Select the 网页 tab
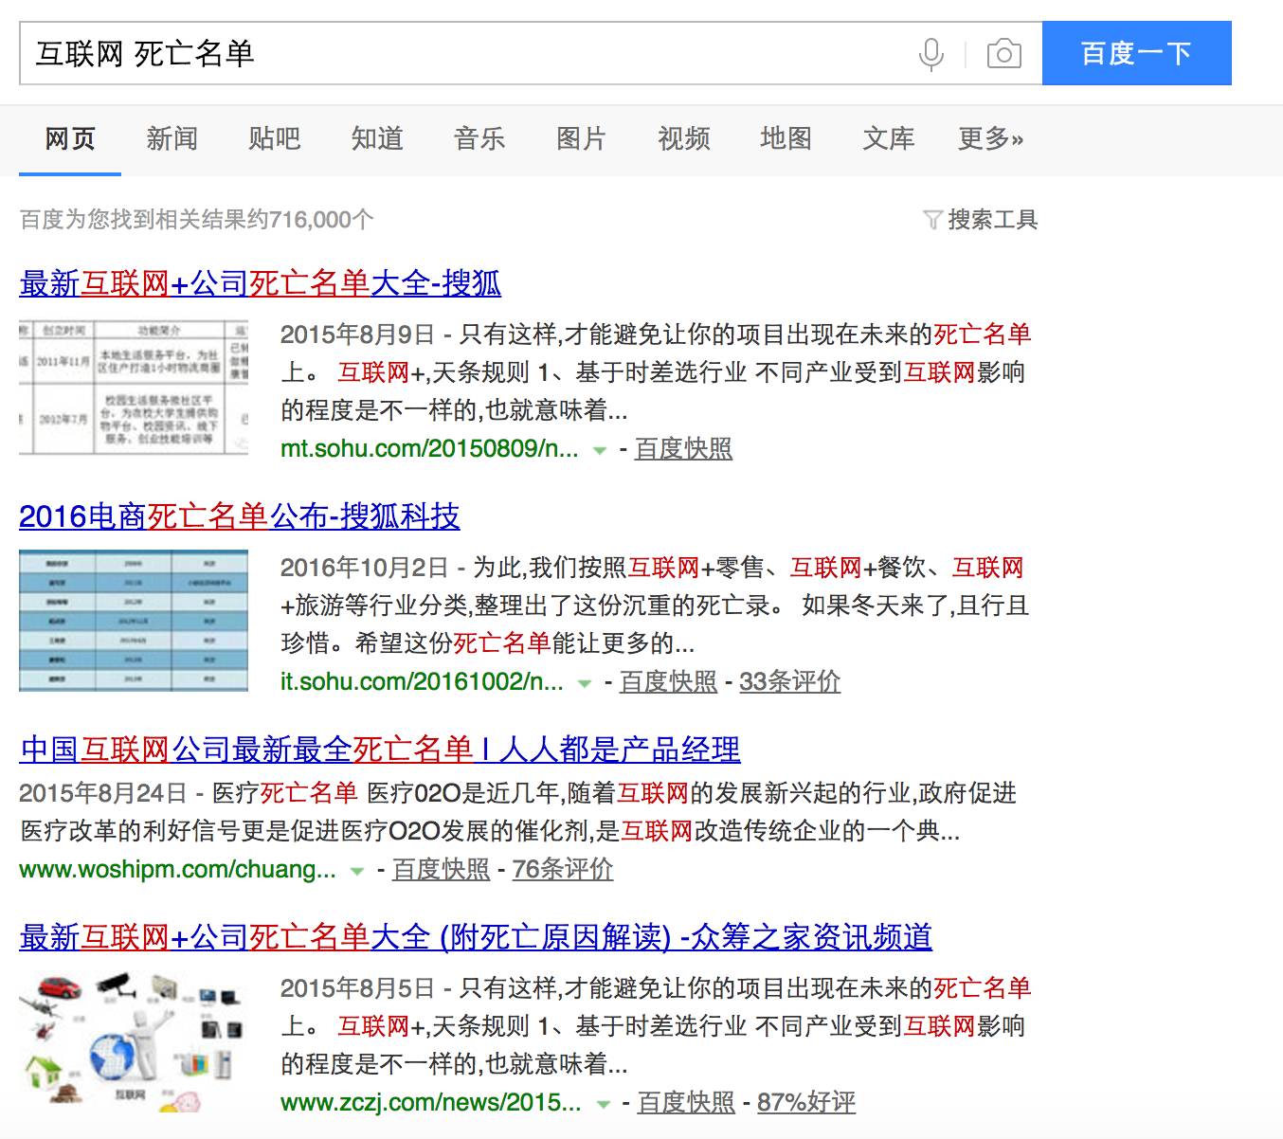This screenshot has width=1283, height=1139. 70,138
